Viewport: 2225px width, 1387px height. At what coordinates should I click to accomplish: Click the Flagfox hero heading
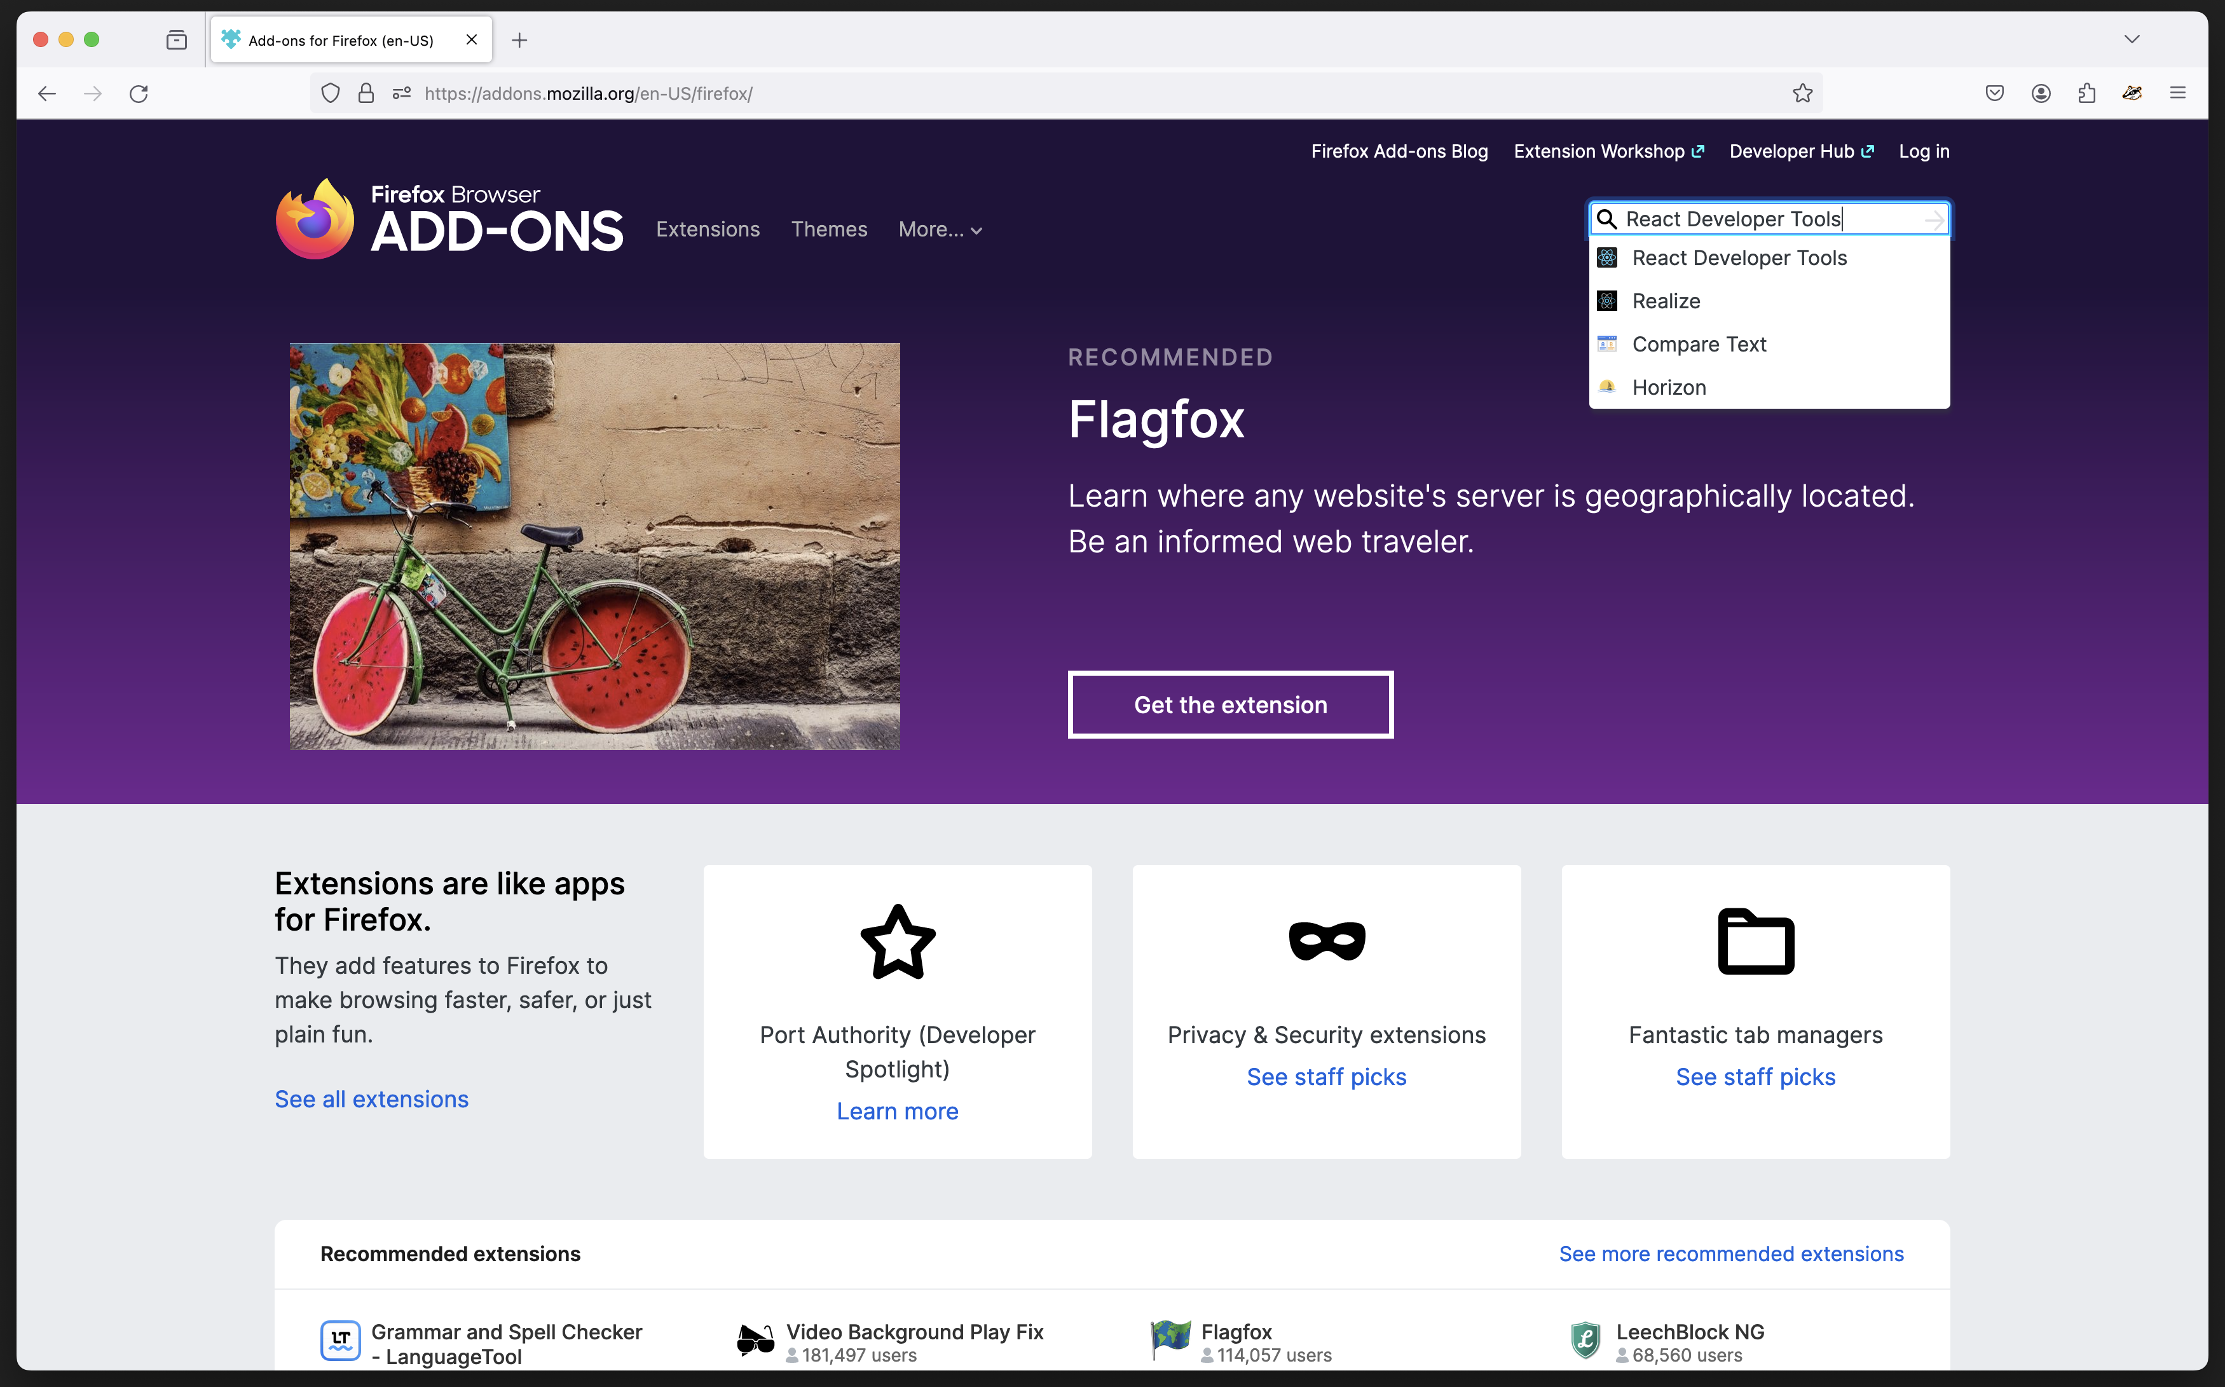[1156, 420]
